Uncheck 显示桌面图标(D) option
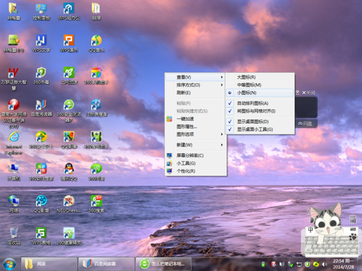 pos(252,122)
